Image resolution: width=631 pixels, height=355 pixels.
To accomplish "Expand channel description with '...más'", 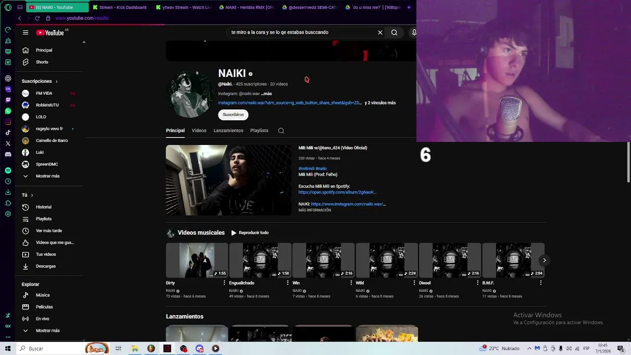I will click(x=266, y=94).
